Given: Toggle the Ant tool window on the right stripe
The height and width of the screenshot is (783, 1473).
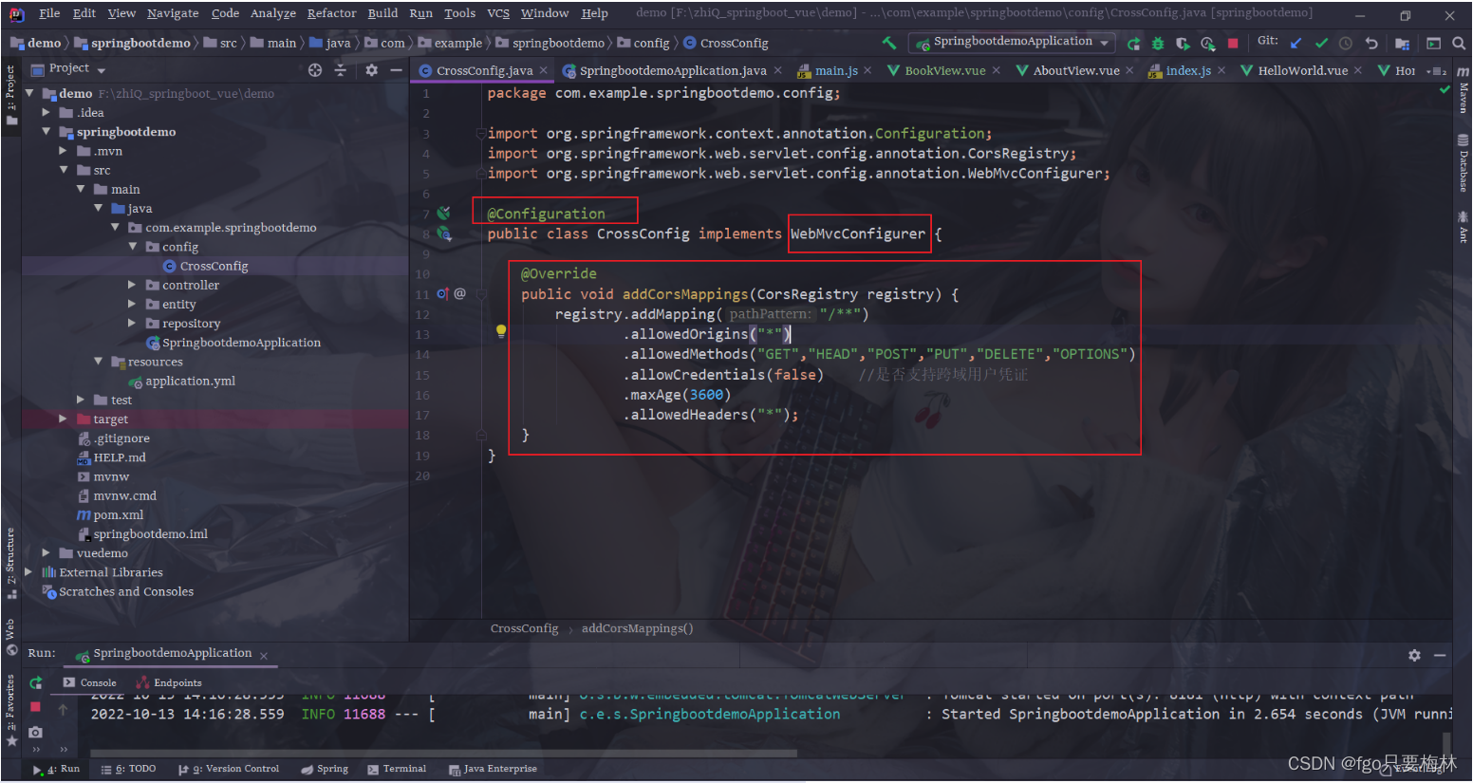Looking at the screenshot, I should click(x=1463, y=227).
